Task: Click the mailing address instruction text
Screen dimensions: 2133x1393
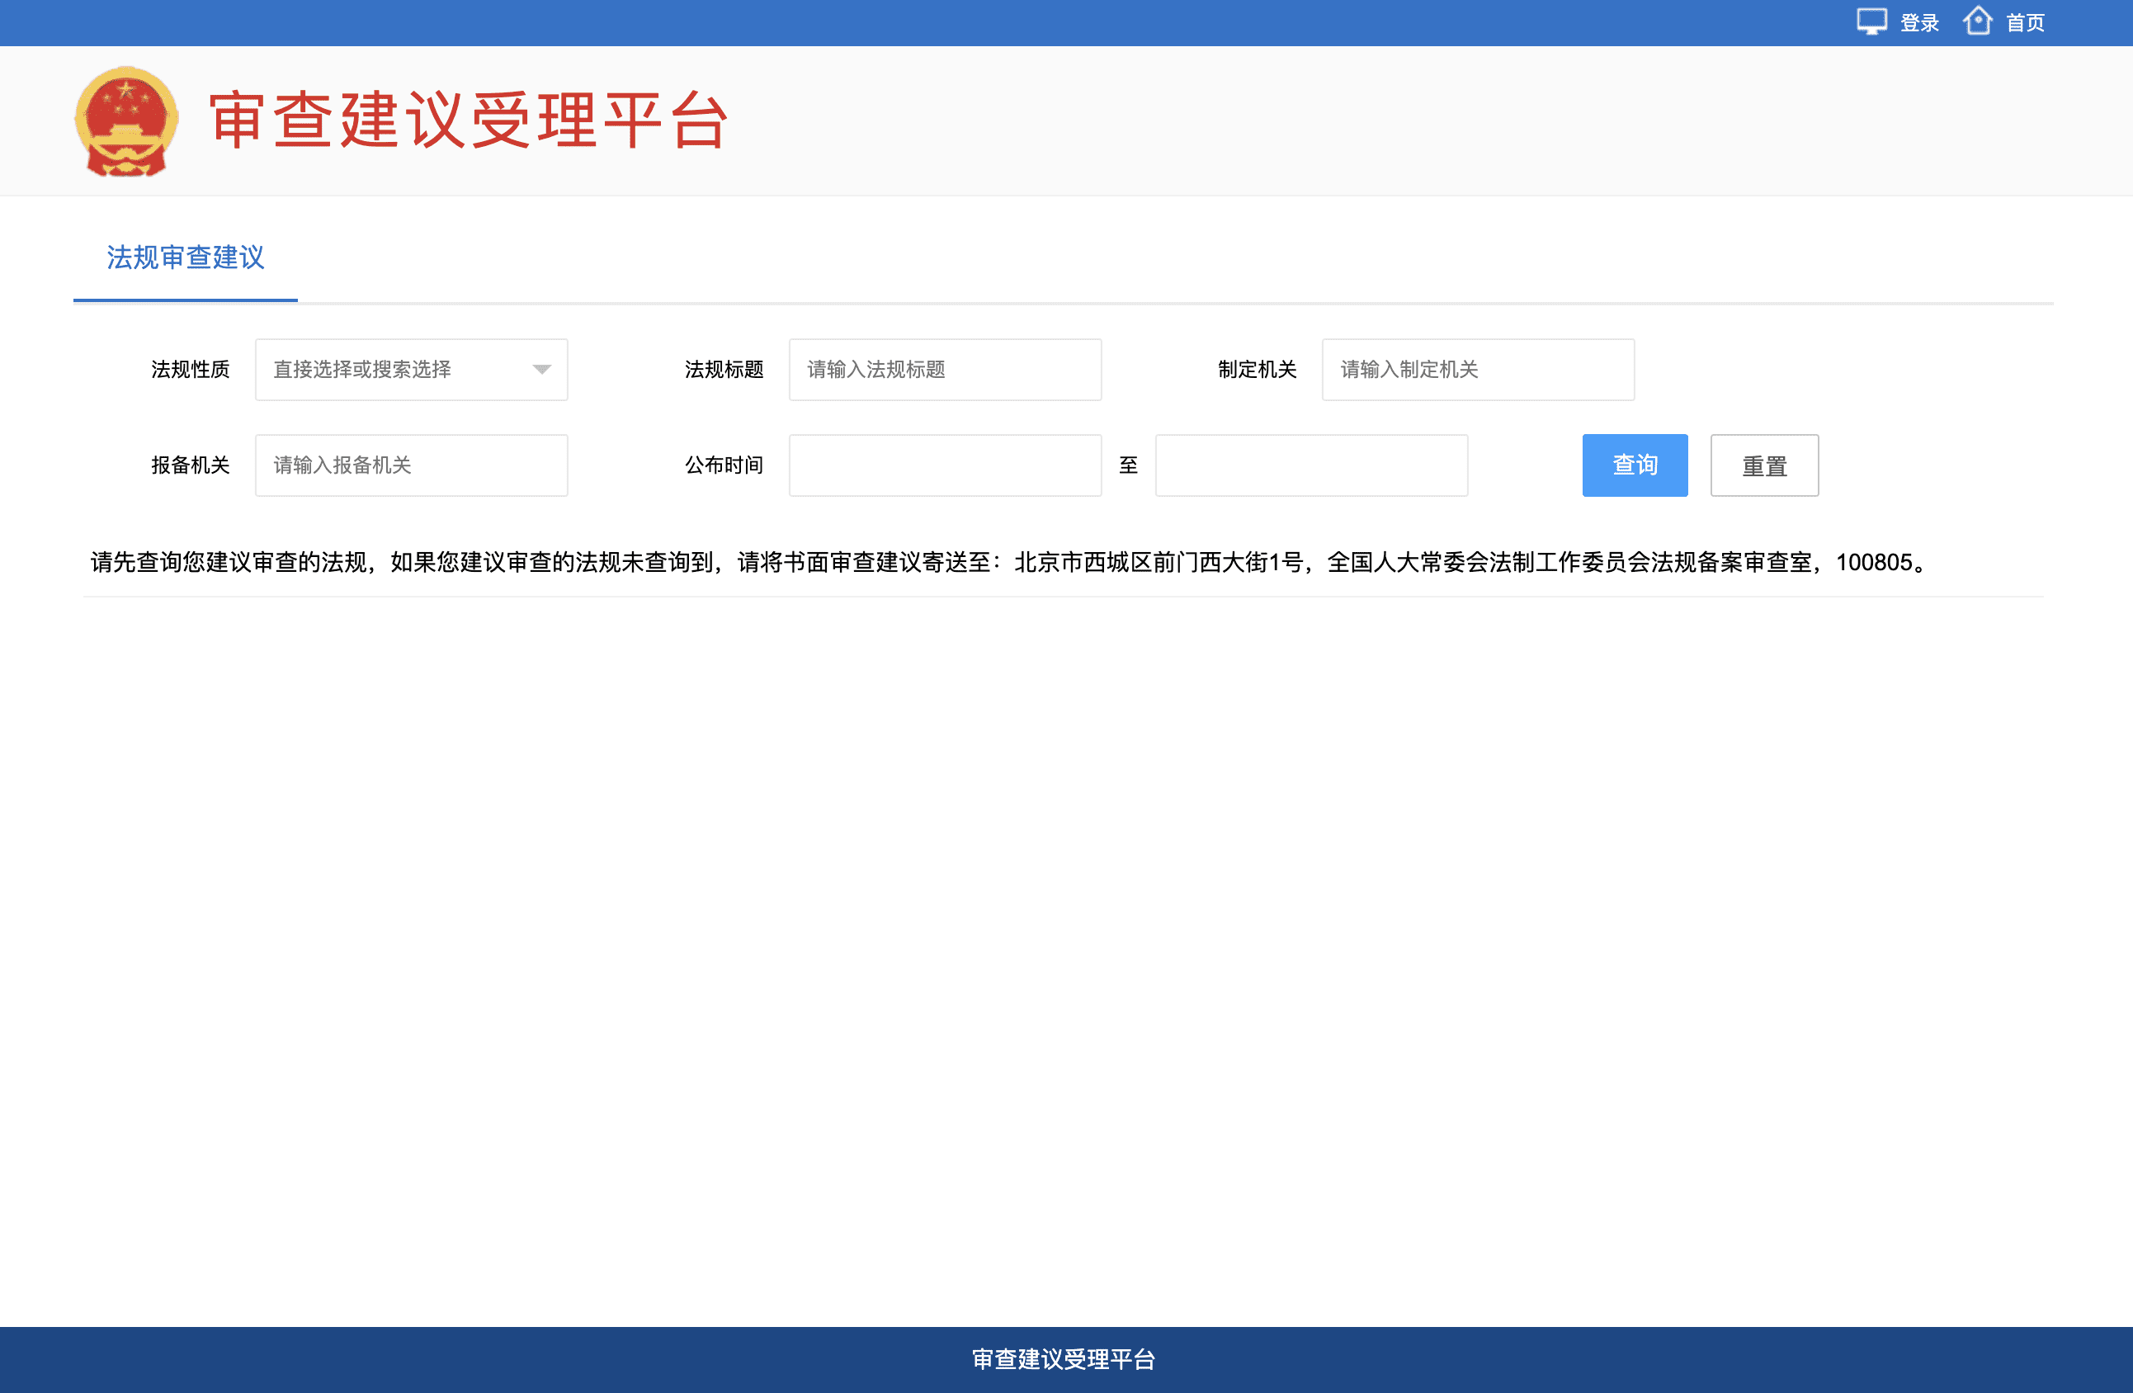Action: [x=1009, y=563]
